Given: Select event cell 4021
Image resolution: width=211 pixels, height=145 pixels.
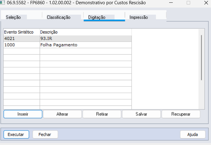Looking at the screenshot, I should coord(22,39).
